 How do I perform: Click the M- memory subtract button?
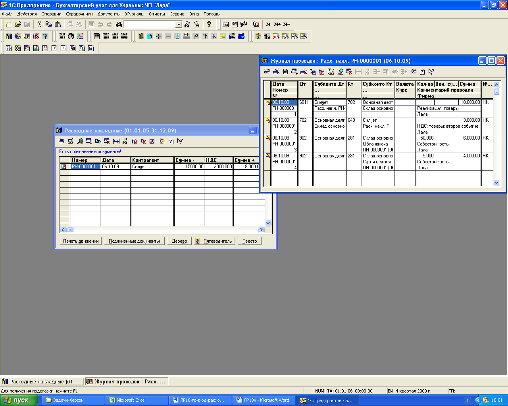(x=287, y=25)
